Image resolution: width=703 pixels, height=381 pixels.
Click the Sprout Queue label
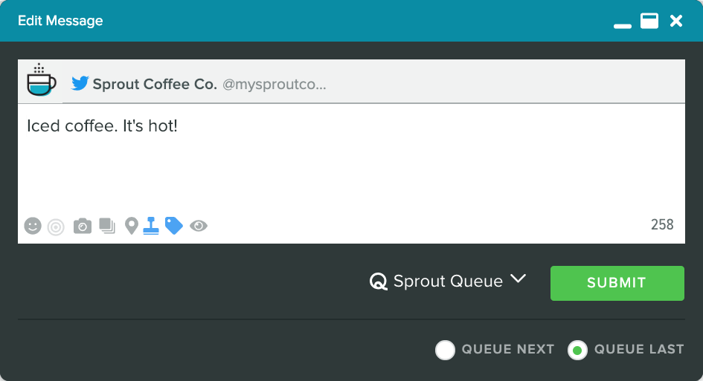coord(448,281)
